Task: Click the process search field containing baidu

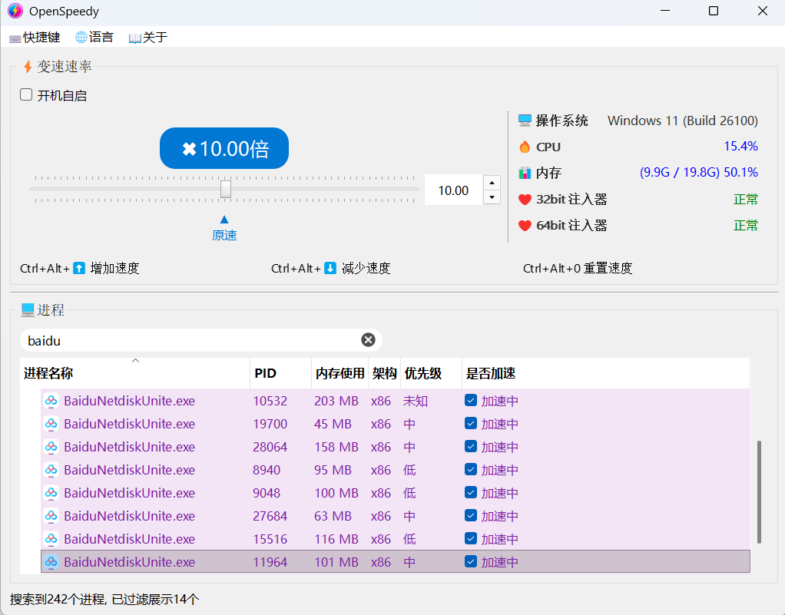Action: (192, 340)
